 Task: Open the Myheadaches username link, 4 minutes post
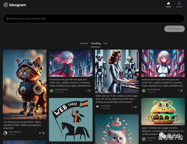tap(61, 89)
